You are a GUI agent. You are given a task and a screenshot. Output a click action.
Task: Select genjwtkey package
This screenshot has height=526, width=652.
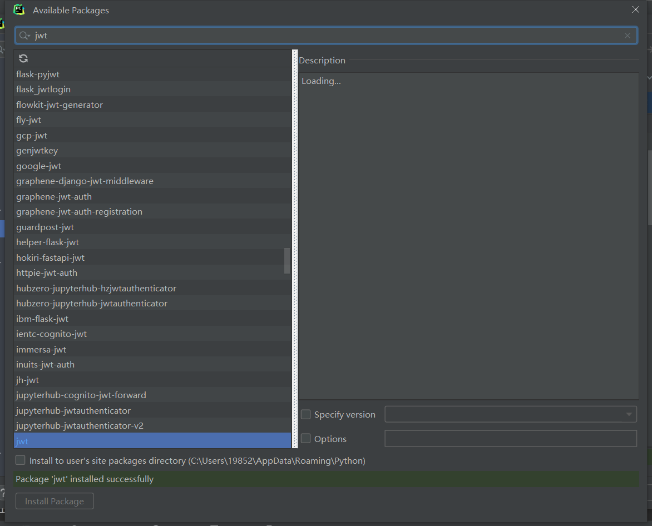[152, 150]
